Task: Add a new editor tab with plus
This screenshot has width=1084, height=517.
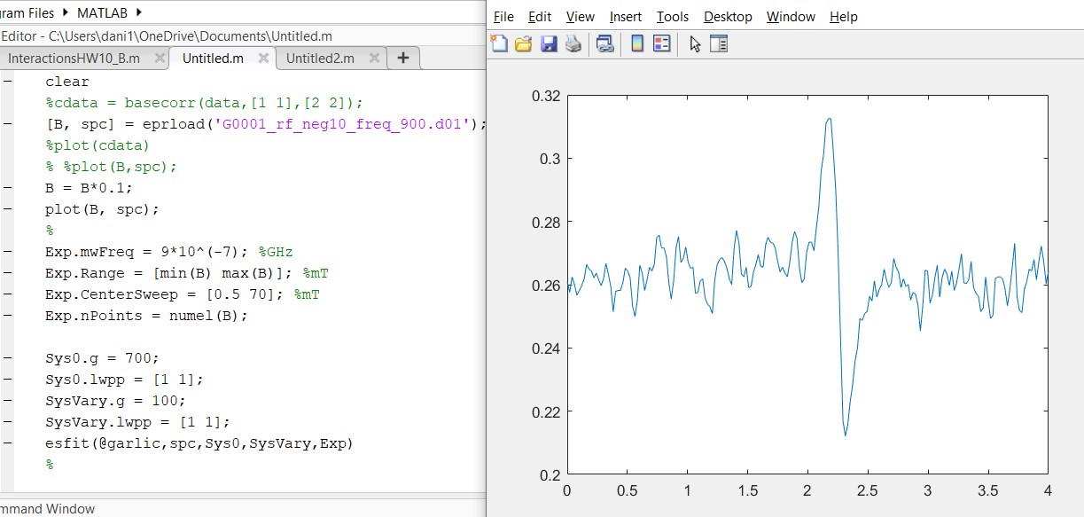Action: [403, 58]
